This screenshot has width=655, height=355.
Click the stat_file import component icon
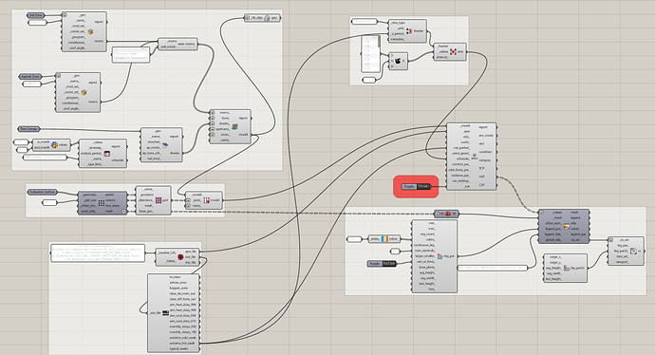pyautogui.click(x=166, y=312)
